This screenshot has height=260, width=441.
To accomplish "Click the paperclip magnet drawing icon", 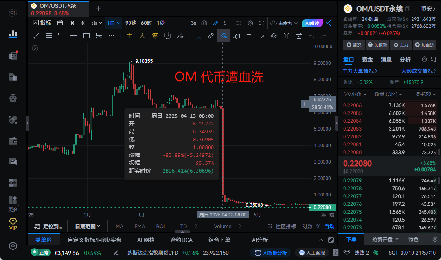I will click(x=274, y=36).
